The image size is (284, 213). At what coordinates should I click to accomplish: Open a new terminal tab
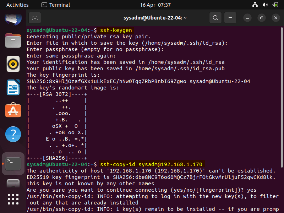(x=34, y=17)
